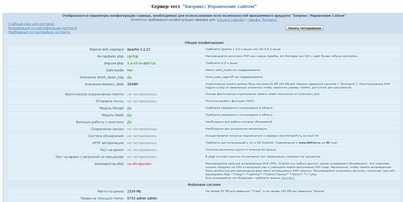Screen dimensions: 403x202
Task: Click the "HTTP авторизация:" label
Action: coord(108,143)
